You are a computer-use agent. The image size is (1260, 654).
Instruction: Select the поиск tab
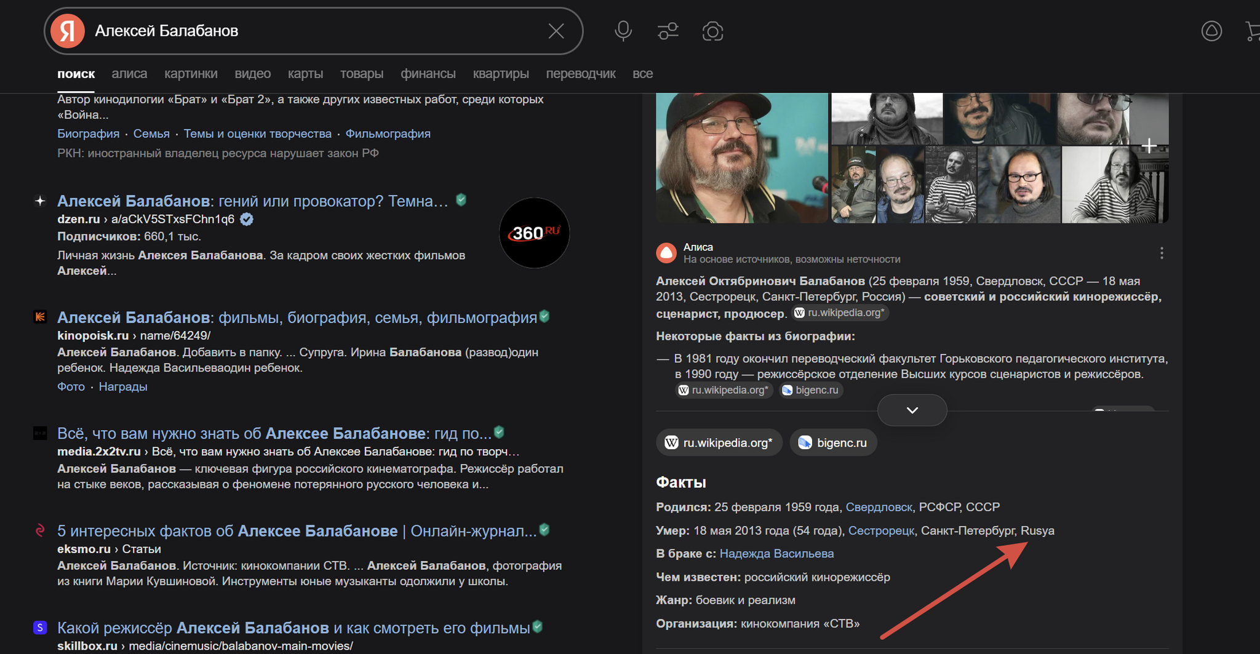pos(76,74)
